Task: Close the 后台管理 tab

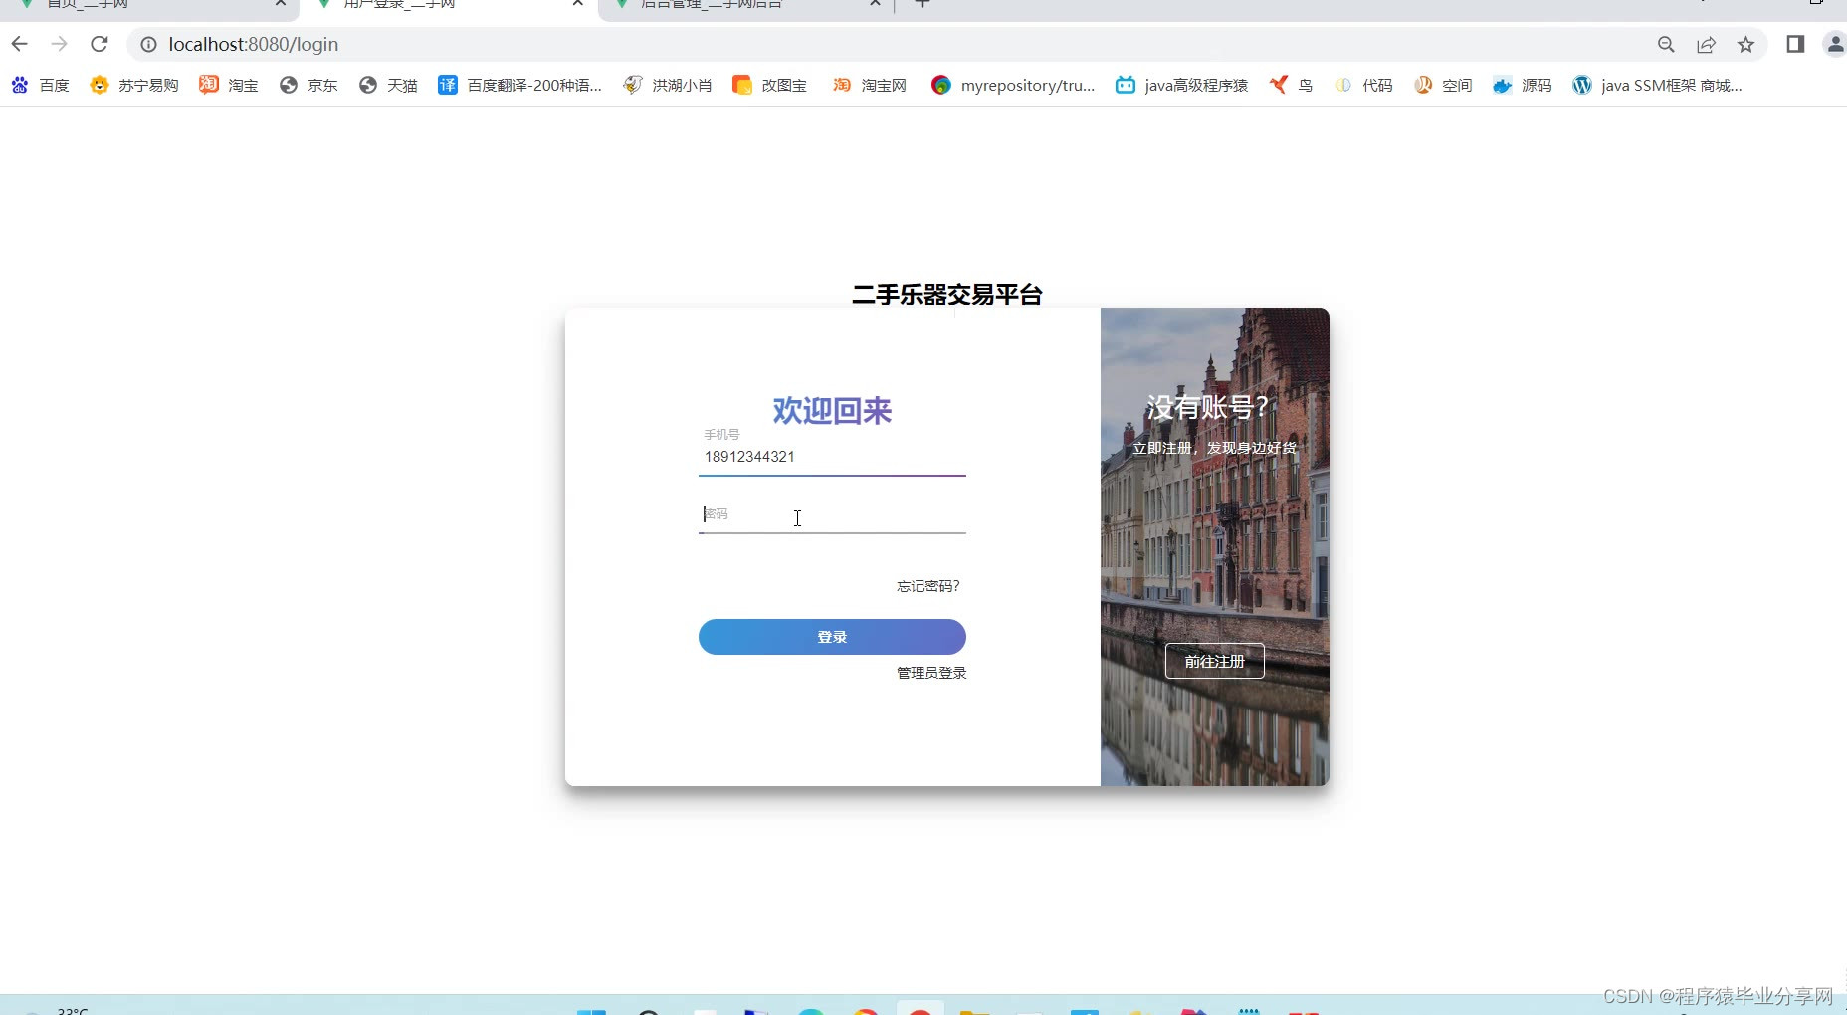Action: (x=875, y=4)
